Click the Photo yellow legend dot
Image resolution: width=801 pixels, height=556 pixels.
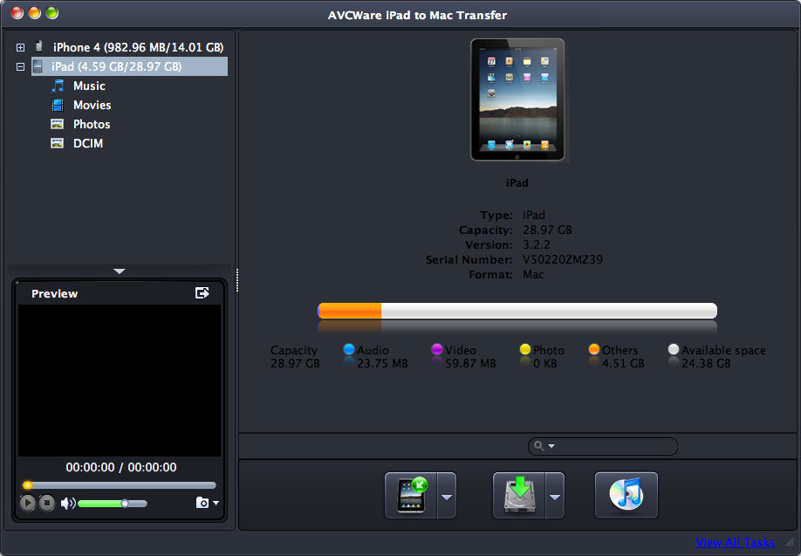coord(525,349)
